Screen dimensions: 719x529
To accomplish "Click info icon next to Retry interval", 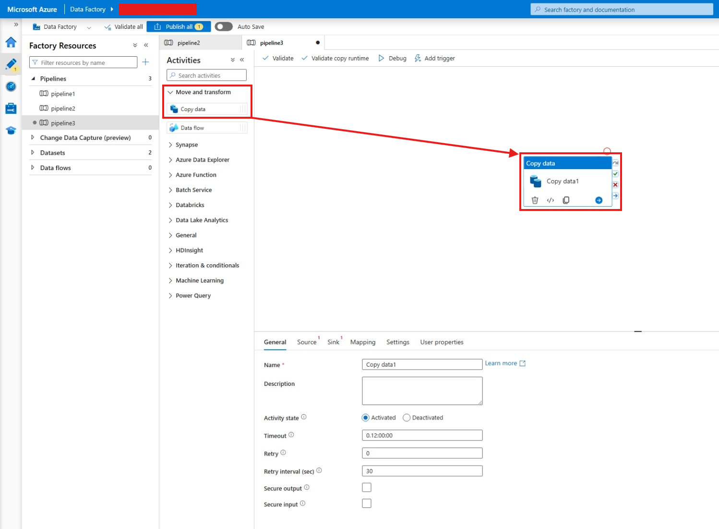I will 319,470.
